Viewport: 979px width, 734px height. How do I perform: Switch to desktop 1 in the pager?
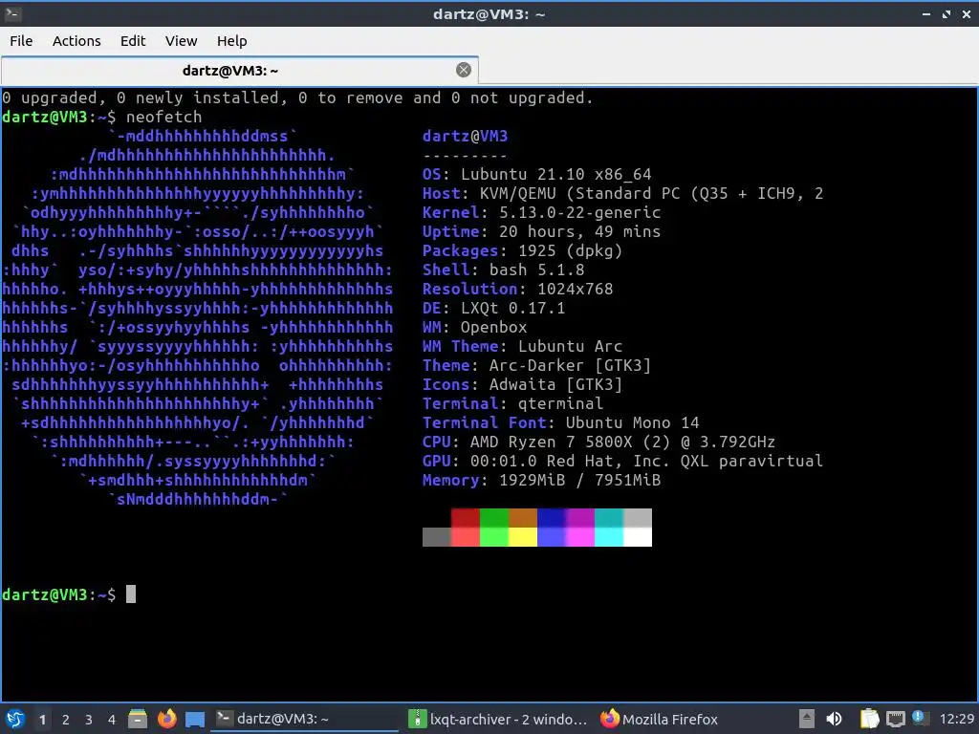[42, 720]
